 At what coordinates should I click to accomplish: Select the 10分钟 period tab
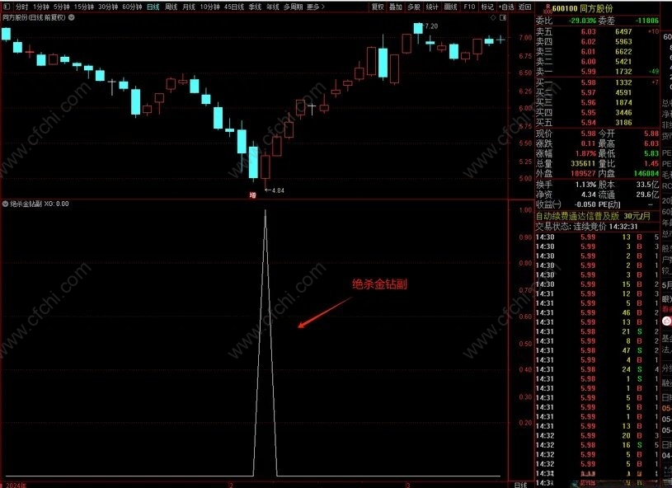209,7
